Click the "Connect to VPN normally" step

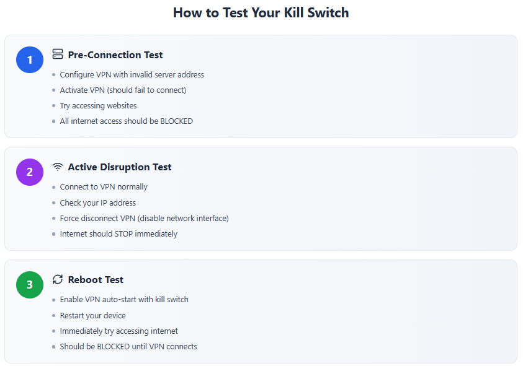coord(104,186)
